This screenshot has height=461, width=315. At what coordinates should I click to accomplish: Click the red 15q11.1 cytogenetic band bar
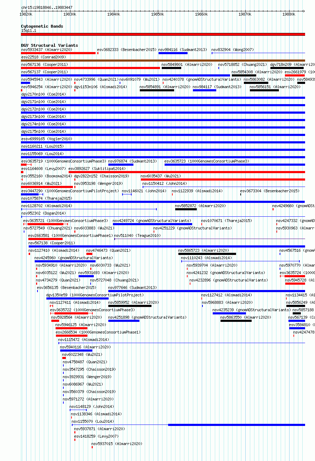163,34
